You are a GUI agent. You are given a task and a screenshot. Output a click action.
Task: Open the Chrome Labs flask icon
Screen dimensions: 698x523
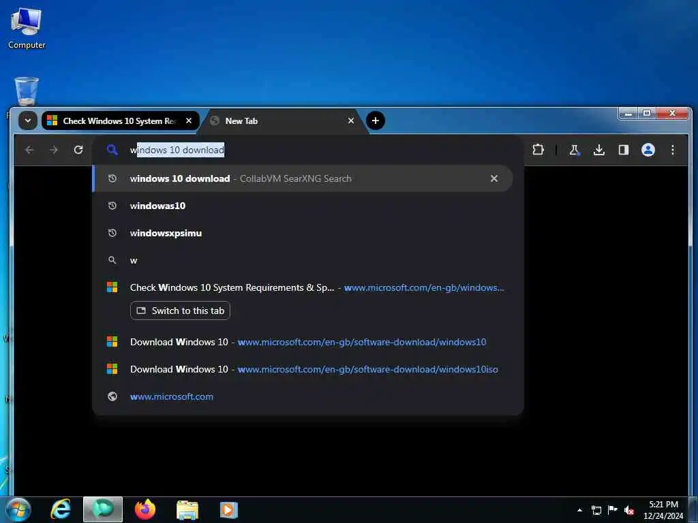point(574,150)
